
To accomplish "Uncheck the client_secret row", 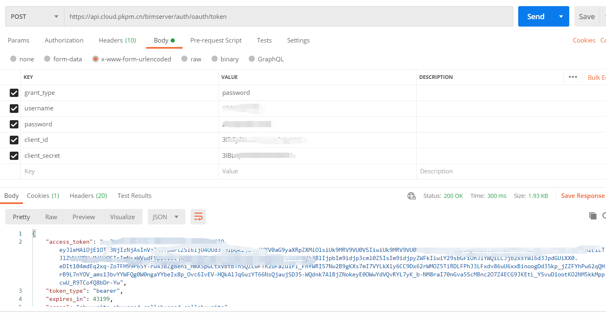I will (14, 156).
